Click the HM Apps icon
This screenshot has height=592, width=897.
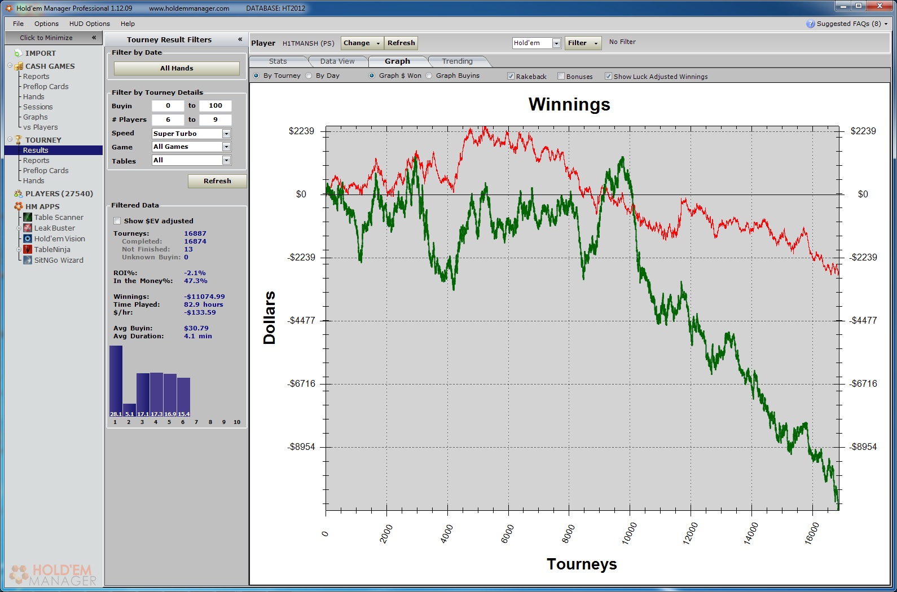pos(19,206)
